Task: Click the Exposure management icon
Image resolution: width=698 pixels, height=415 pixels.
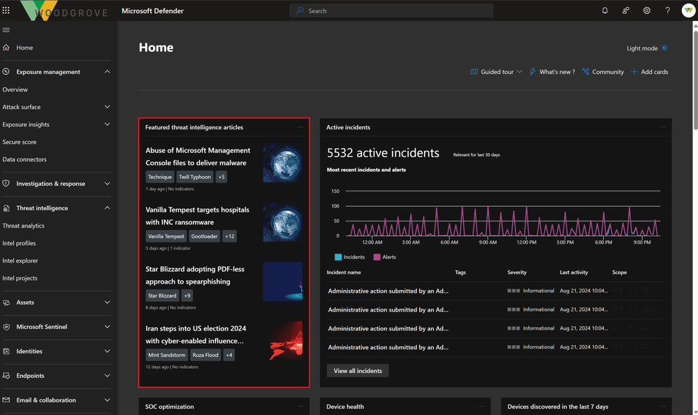Action: 6,71
